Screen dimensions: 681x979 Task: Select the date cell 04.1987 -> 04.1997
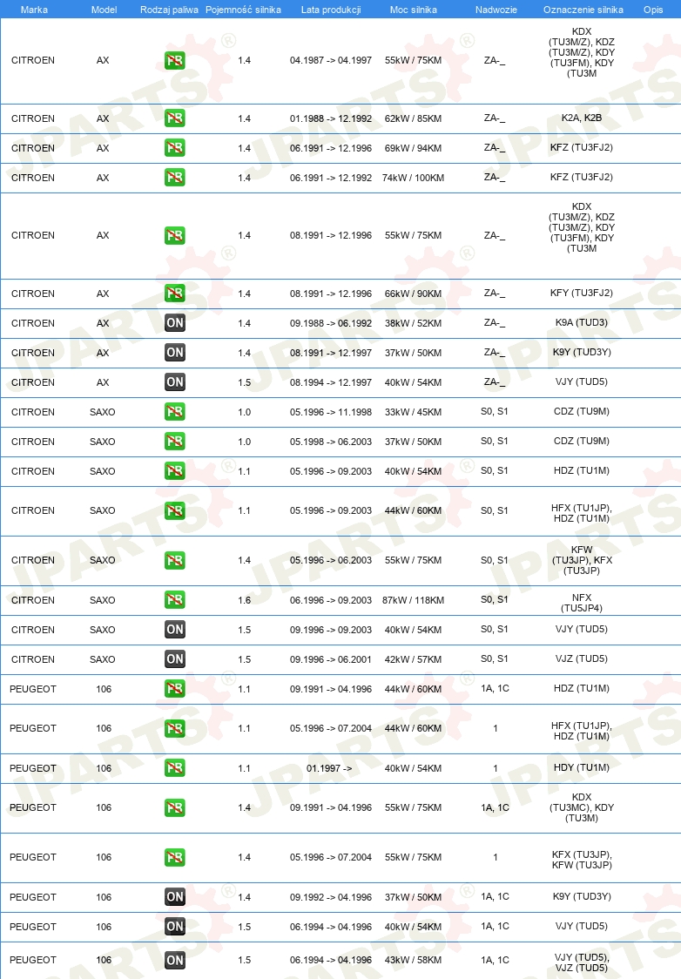click(331, 61)
